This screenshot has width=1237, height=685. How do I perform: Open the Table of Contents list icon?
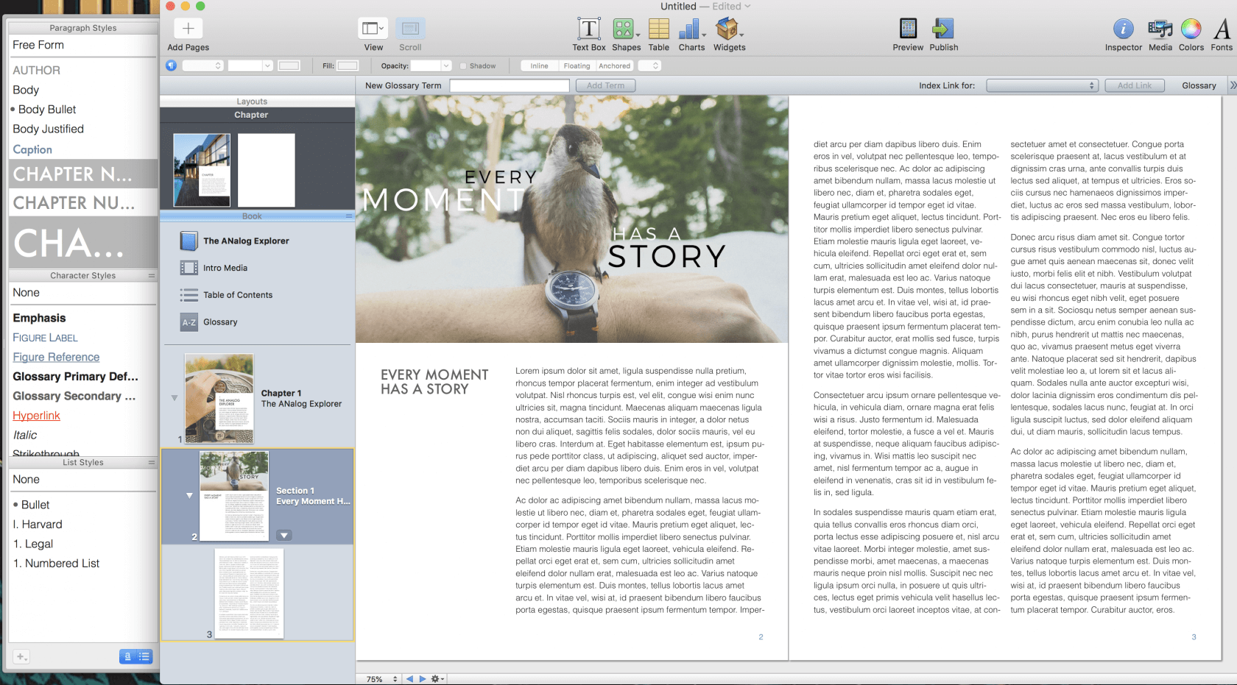pyautogui.click(x=188, y=295)
